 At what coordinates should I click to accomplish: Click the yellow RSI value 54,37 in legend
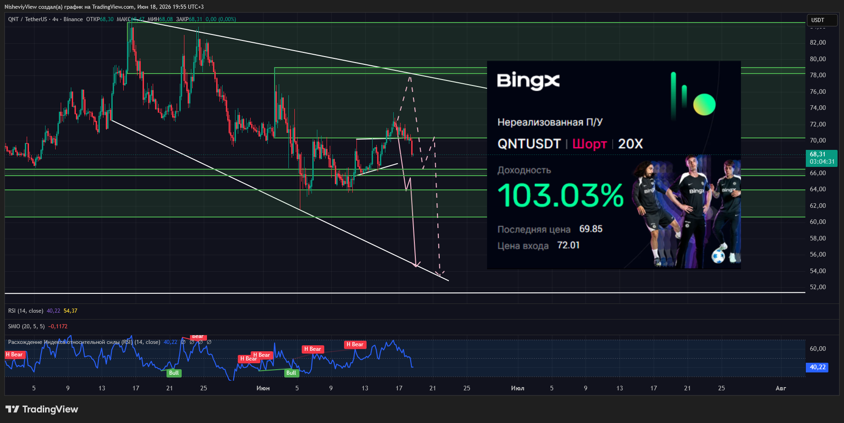70,311
